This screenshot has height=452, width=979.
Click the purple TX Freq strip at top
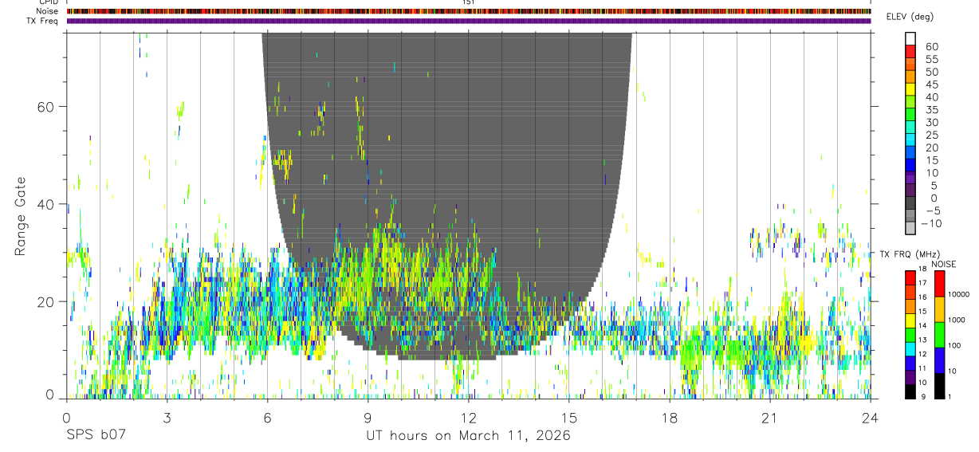click(x=469, y=22)
